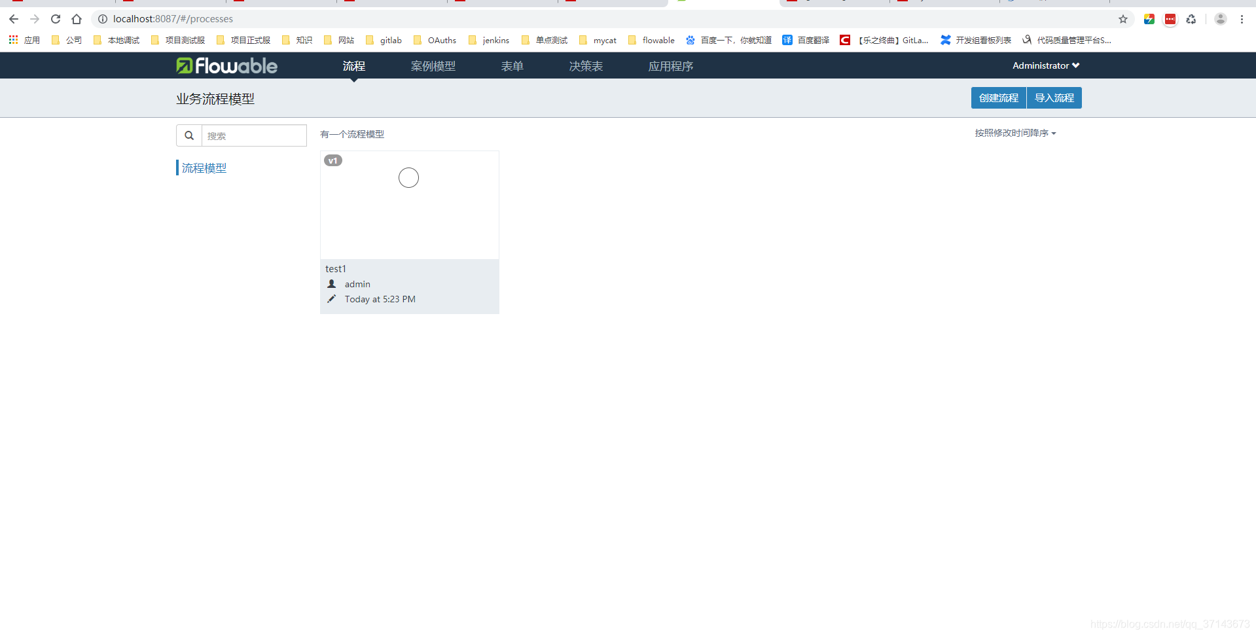Open the 本地调试 bookmark folder
The width and height of the screenshot is (1256, 636).
117,40
